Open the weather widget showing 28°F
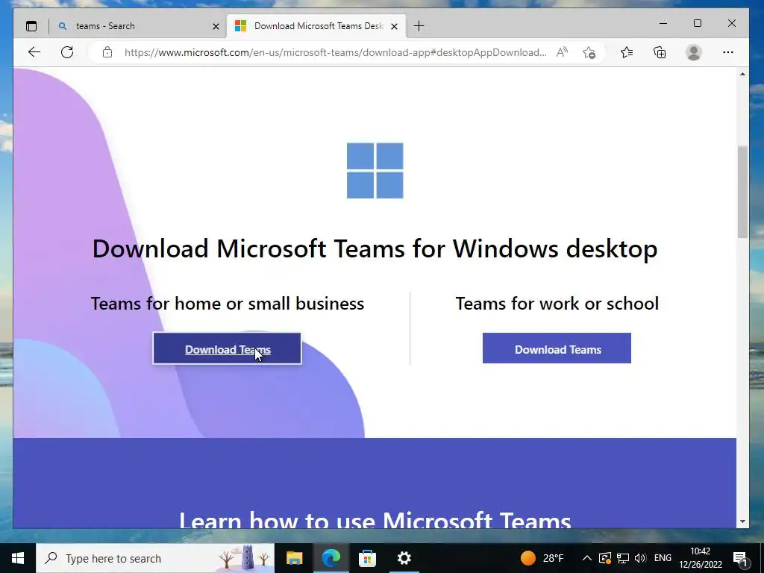This screenshot has width=764, height=573. [x=542, y=558]
